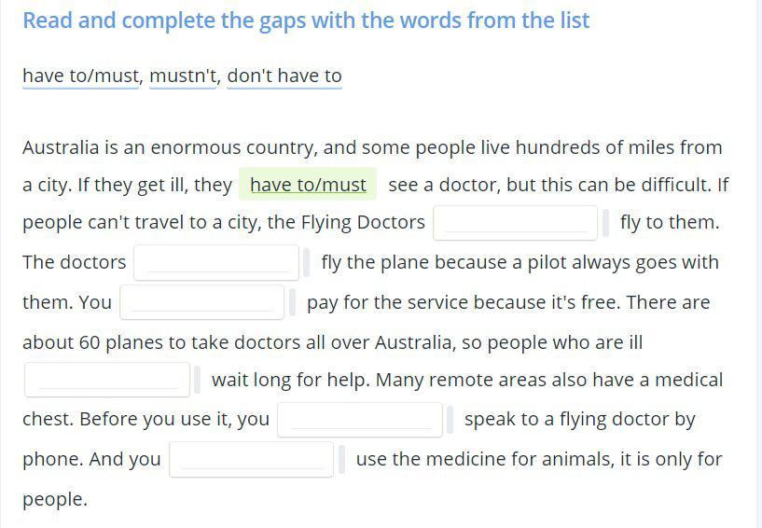762x528 pixels.
Task: Click the blank before "wait long for help"
Action: click(107, 380)
